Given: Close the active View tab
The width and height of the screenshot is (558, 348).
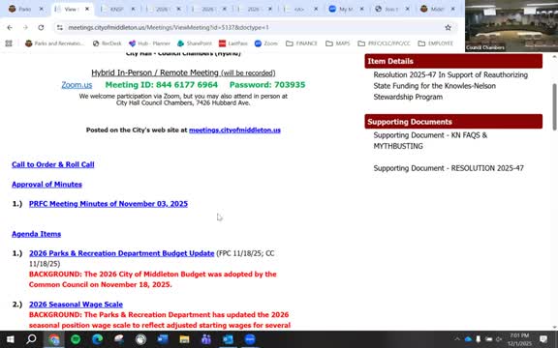Looking at the screenshot, I should (87, 9).
